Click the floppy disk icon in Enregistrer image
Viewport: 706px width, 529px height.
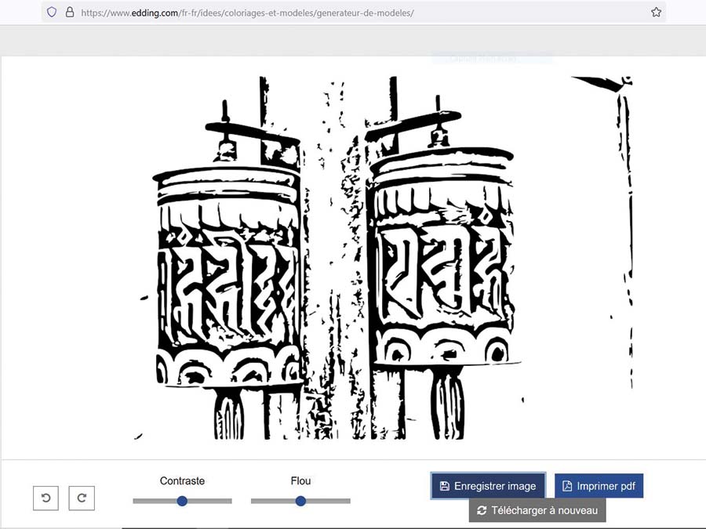pos(444,486)
